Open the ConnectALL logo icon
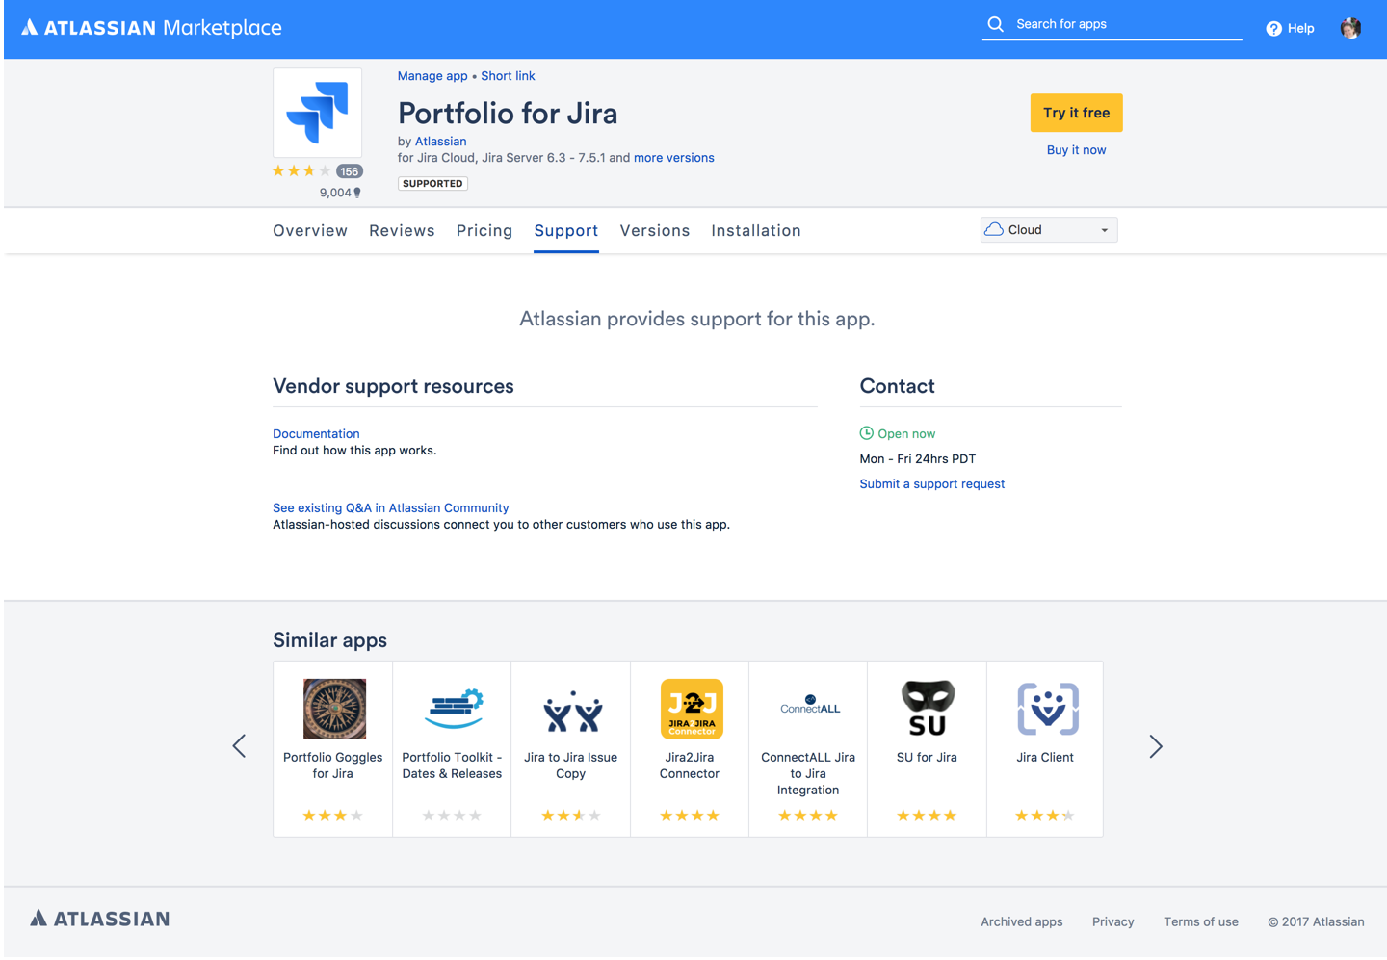 pyautogui.click(x=810, y=706)
